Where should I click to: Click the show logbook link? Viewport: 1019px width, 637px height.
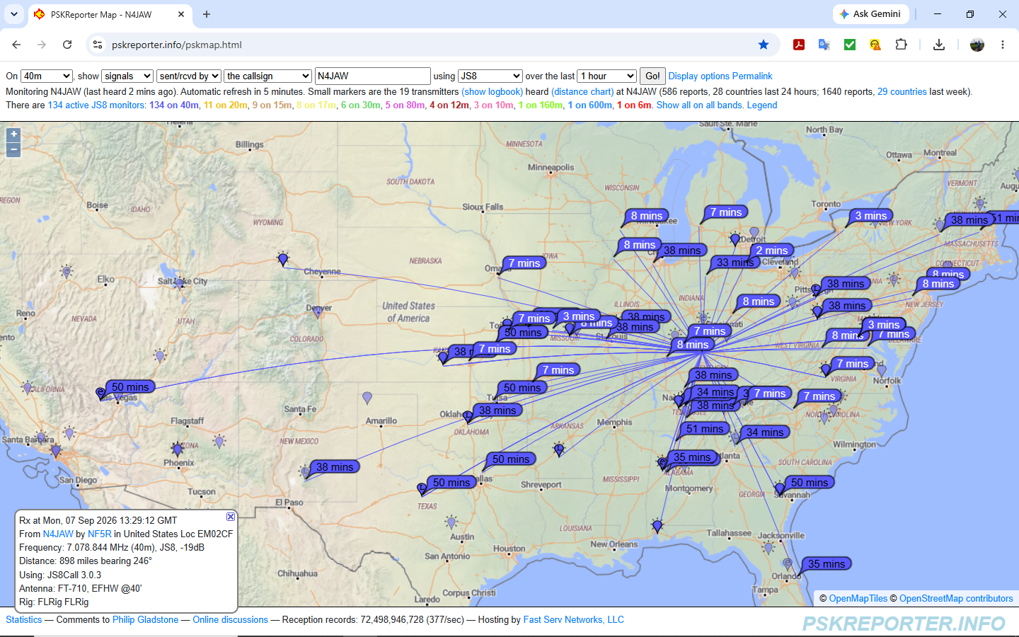click(x=493, y=91)
